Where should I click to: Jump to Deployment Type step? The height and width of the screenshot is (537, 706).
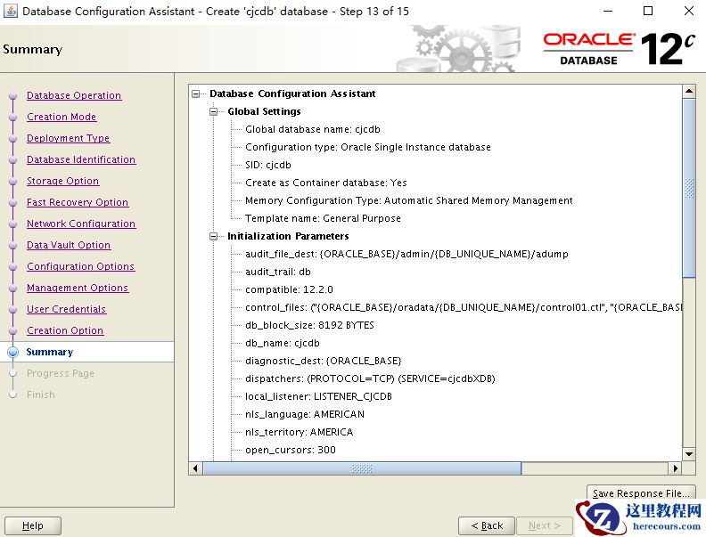(68, 138)
